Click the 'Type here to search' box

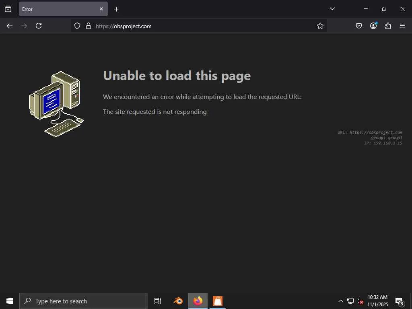[x=84, y=301]
